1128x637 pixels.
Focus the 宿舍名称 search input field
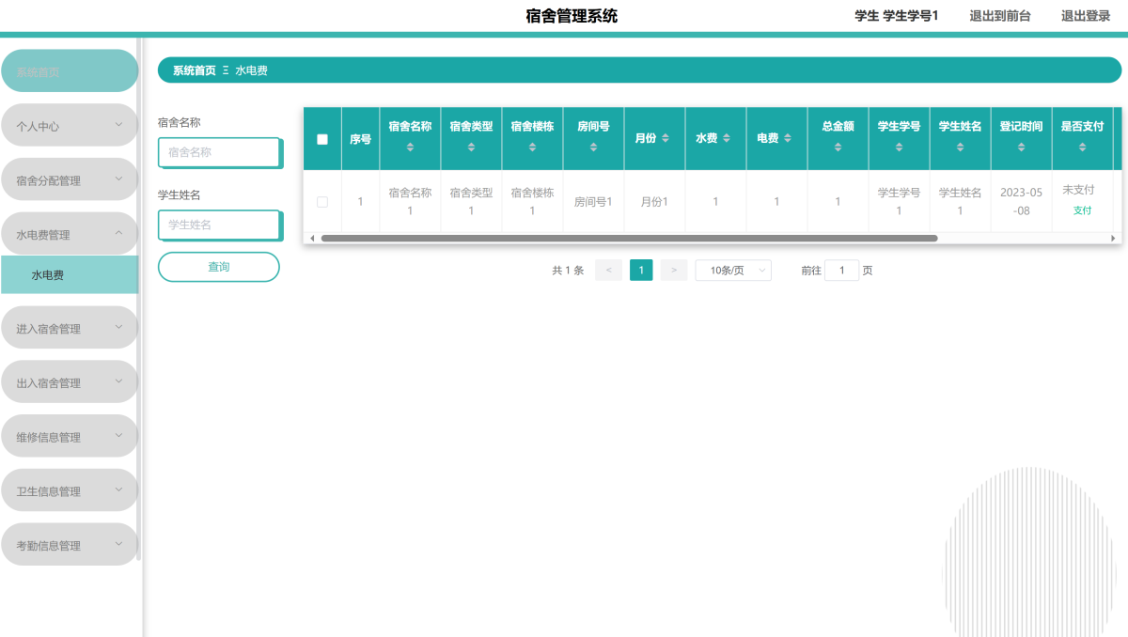(219, 152)
